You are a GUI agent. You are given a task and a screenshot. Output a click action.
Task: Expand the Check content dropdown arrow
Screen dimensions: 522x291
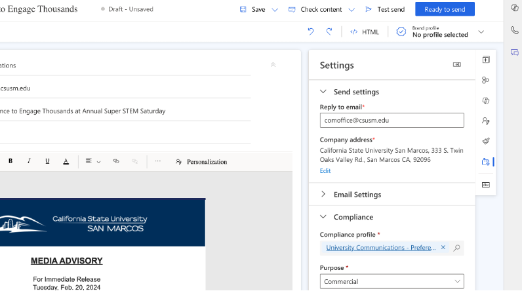[351, 10]
